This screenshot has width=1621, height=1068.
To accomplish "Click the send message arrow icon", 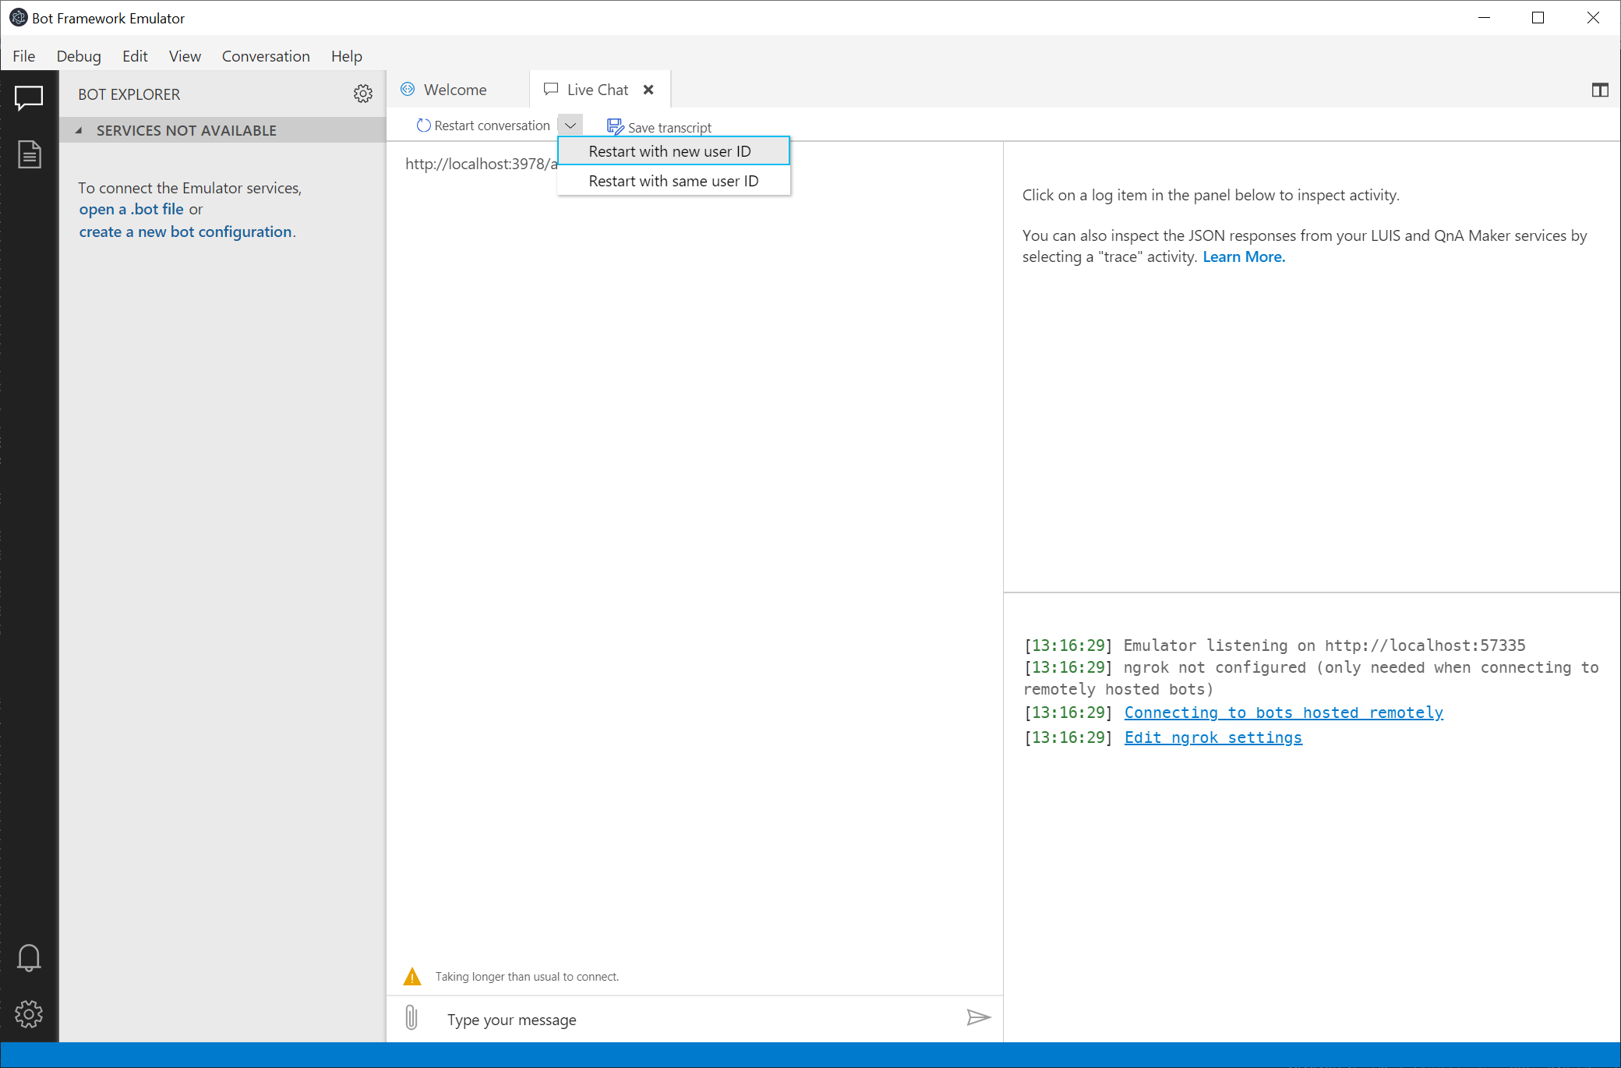I will point(978,1017).
